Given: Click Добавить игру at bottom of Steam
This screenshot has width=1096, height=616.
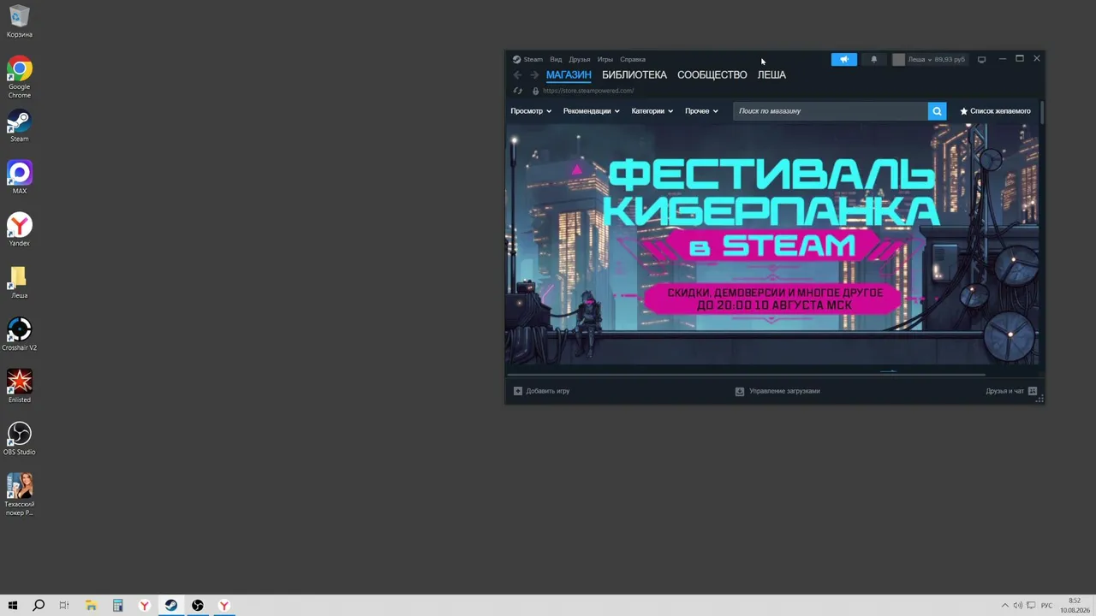Looking at the screenshot, I should (x=541, y=391).
